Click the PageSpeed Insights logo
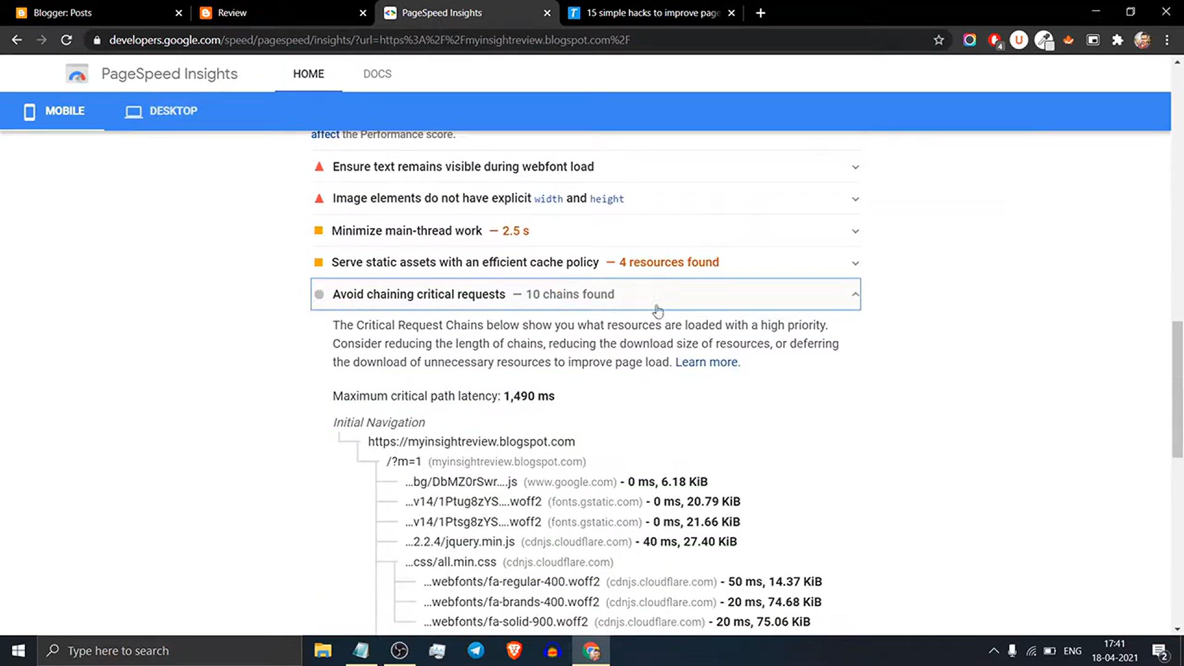This screenshot has width=1184, height=666. click(x=77, y=74)
